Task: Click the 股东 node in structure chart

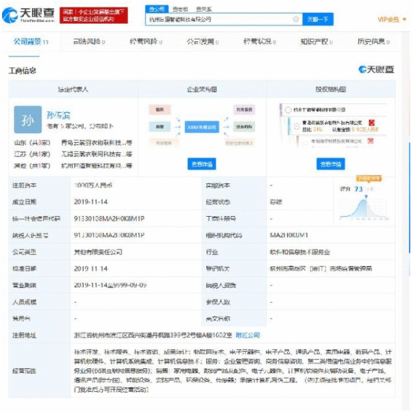Action: (x=160, y=109)
